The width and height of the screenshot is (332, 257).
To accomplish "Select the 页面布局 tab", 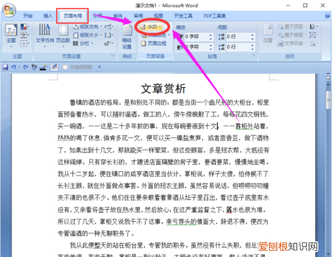I will (x=72, y=15).
